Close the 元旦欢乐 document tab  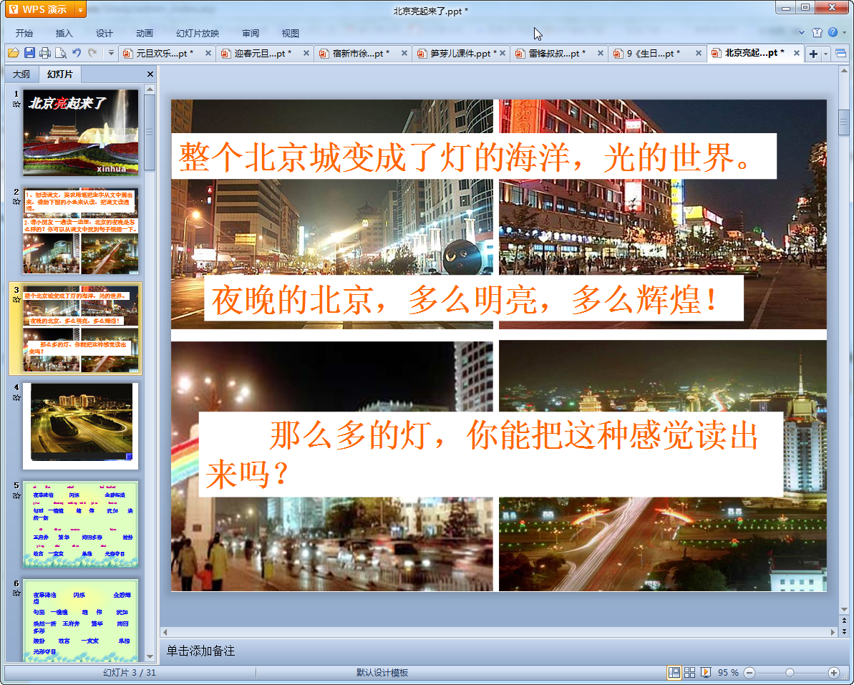coord(208,54)
